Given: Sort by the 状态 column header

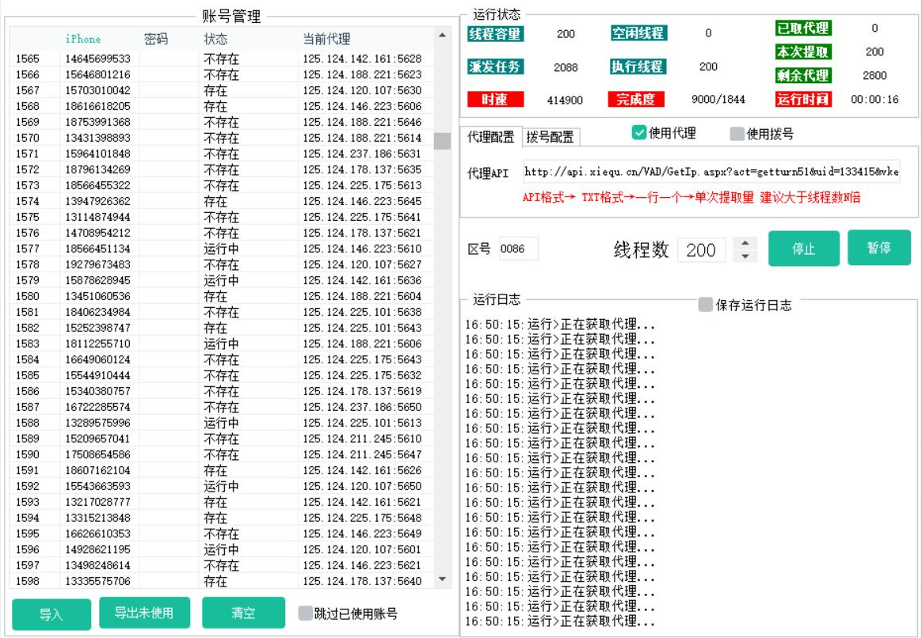Looking at the screenshot, I should coord(215,39).
